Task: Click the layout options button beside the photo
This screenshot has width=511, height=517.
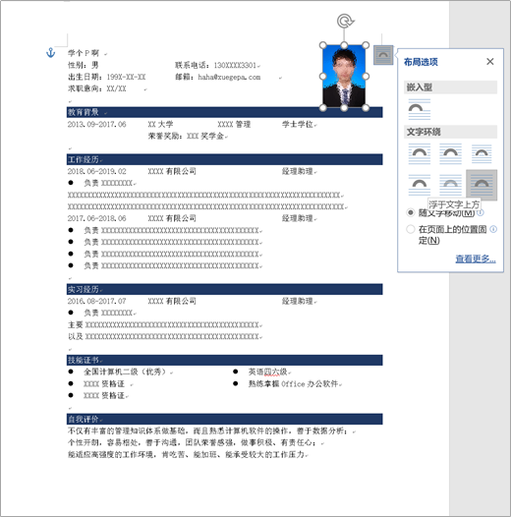Action: tap(383, 55)
